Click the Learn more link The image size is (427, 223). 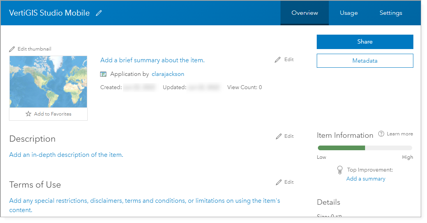[400, 134]
